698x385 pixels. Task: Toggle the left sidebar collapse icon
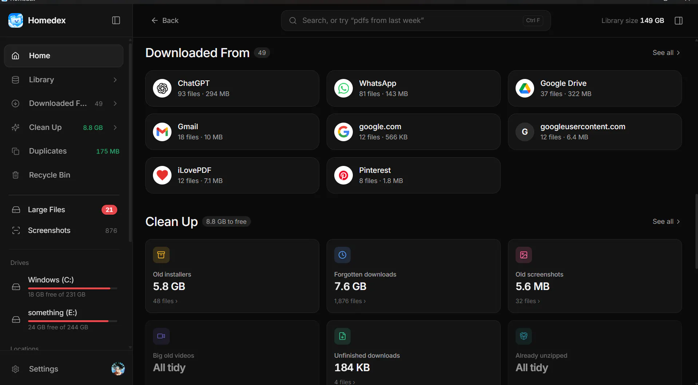pyautogui.click(x=116, y=20)
